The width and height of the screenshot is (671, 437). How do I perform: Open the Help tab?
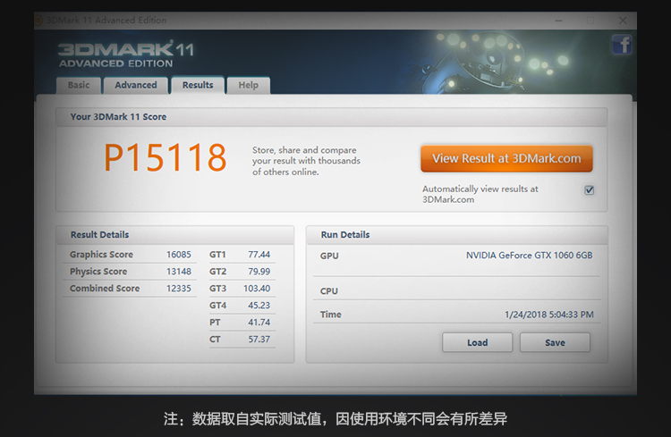coord(248,85)
